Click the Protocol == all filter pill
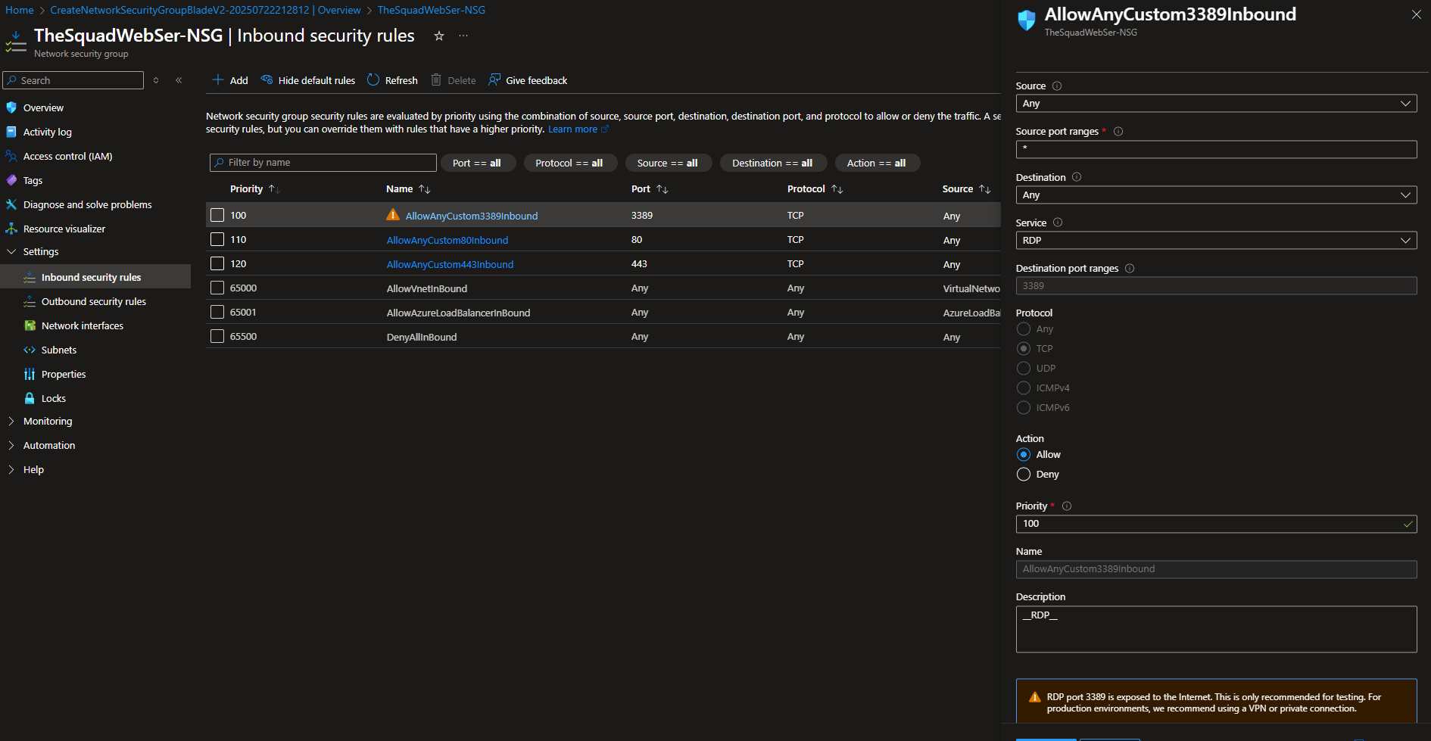The height and width of the screenshot is (741, 1431). click(x=570, y=163)
